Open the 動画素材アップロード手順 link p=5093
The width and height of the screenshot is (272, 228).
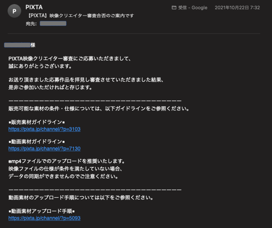[x=44, y=218]
